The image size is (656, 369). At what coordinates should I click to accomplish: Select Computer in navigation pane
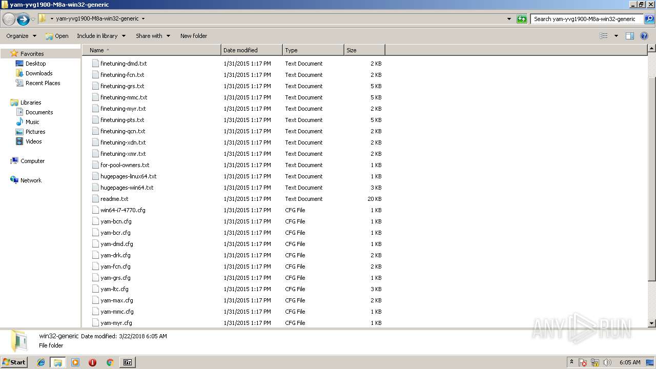(32, 161)
